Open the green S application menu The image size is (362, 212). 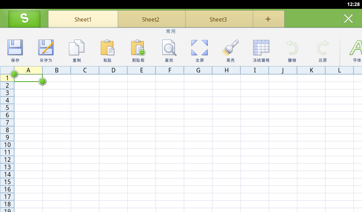click(24, 19)
